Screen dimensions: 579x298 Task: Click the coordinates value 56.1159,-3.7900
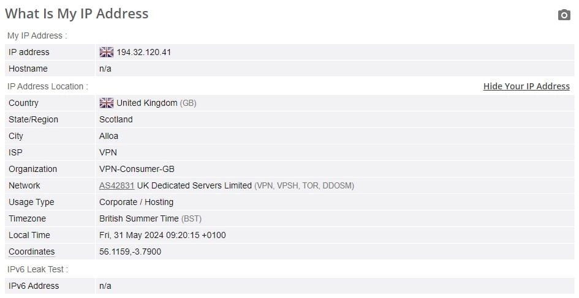[x=130, y=251]
